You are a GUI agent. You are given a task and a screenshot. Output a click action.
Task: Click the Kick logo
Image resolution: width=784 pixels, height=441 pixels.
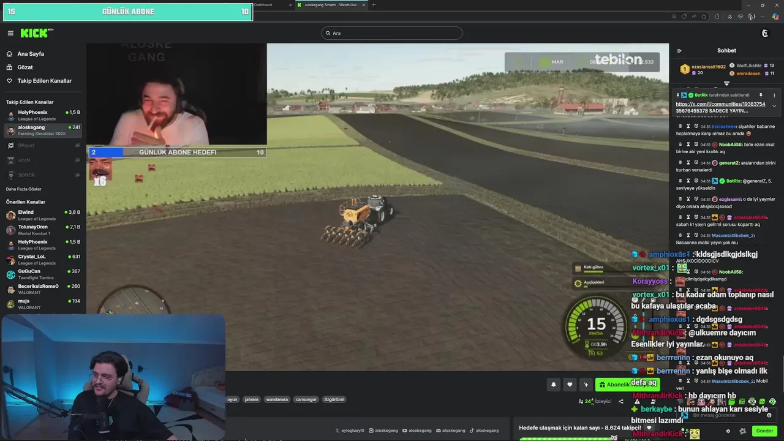(34, 33)
